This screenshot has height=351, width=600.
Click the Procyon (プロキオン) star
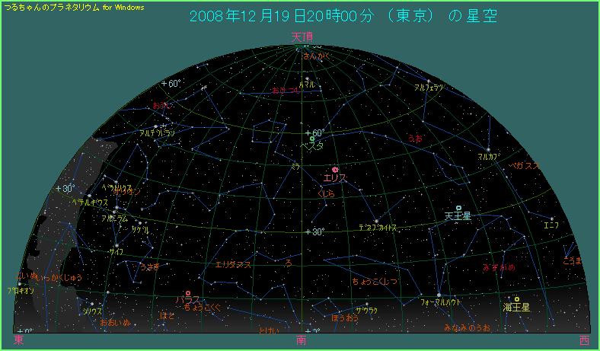coord(18,284)
